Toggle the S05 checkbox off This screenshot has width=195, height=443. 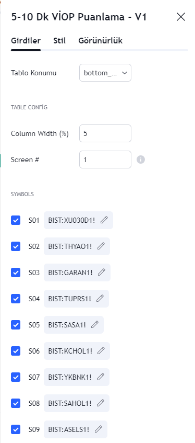(x=16, y=325)
